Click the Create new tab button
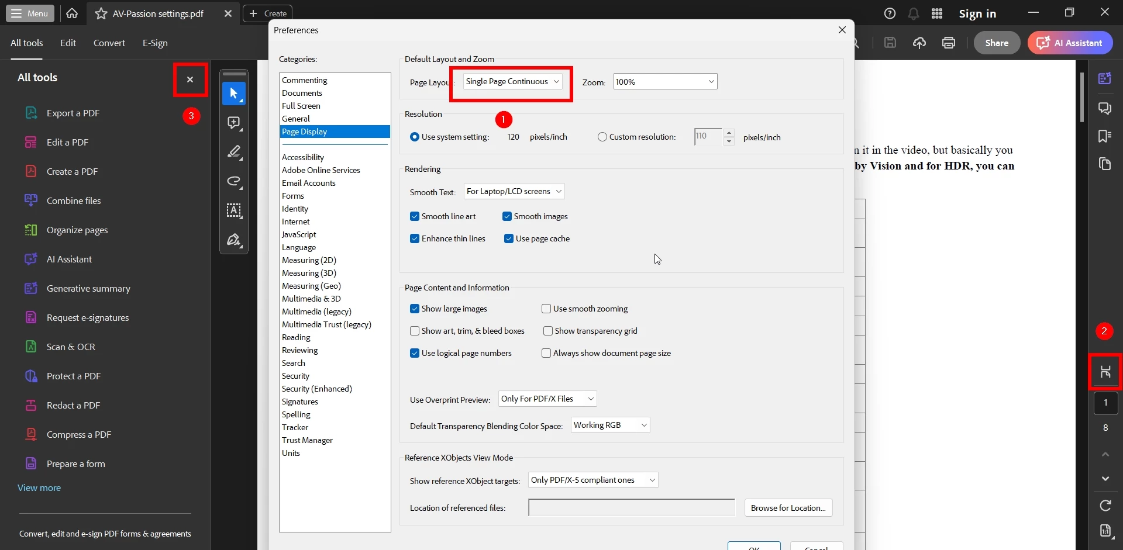Image resolution: width=1123 pixels, height=550 pixels. pyautogui.click(x=267, y=13)
